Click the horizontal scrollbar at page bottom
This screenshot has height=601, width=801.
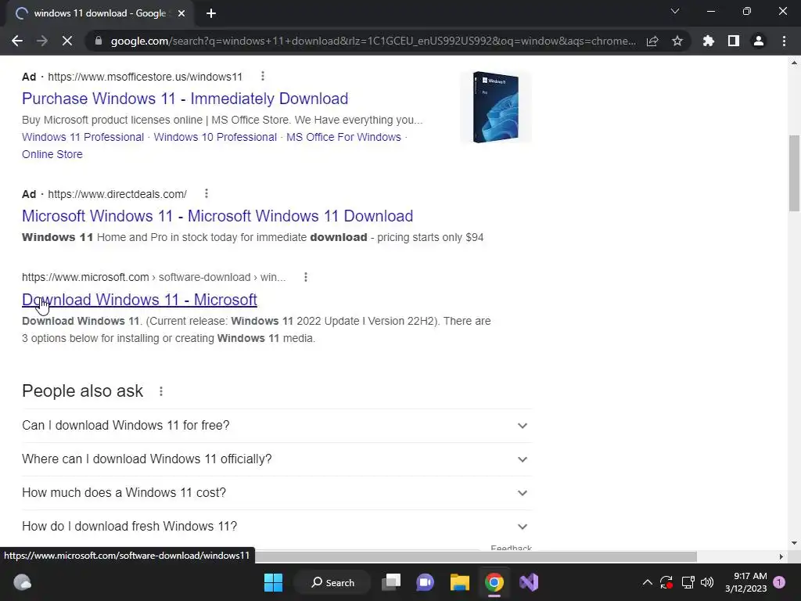pyautogui.click(x=475, y=556)
